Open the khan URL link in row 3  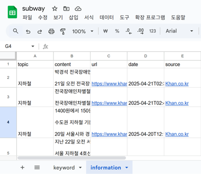[109, 103]
